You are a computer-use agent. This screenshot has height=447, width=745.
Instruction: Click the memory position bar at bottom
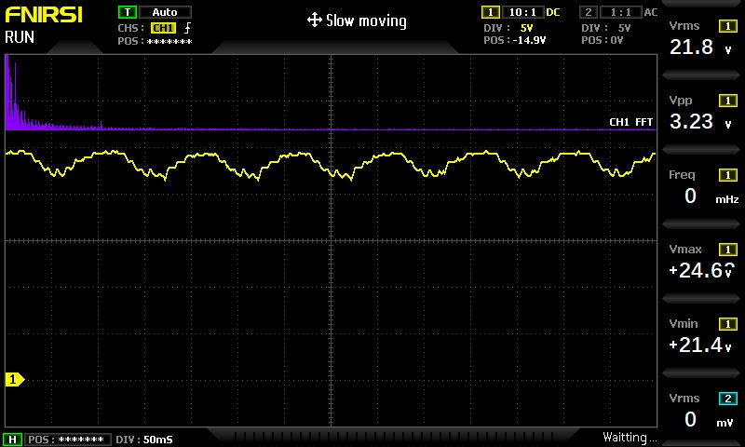coord(392,436)
